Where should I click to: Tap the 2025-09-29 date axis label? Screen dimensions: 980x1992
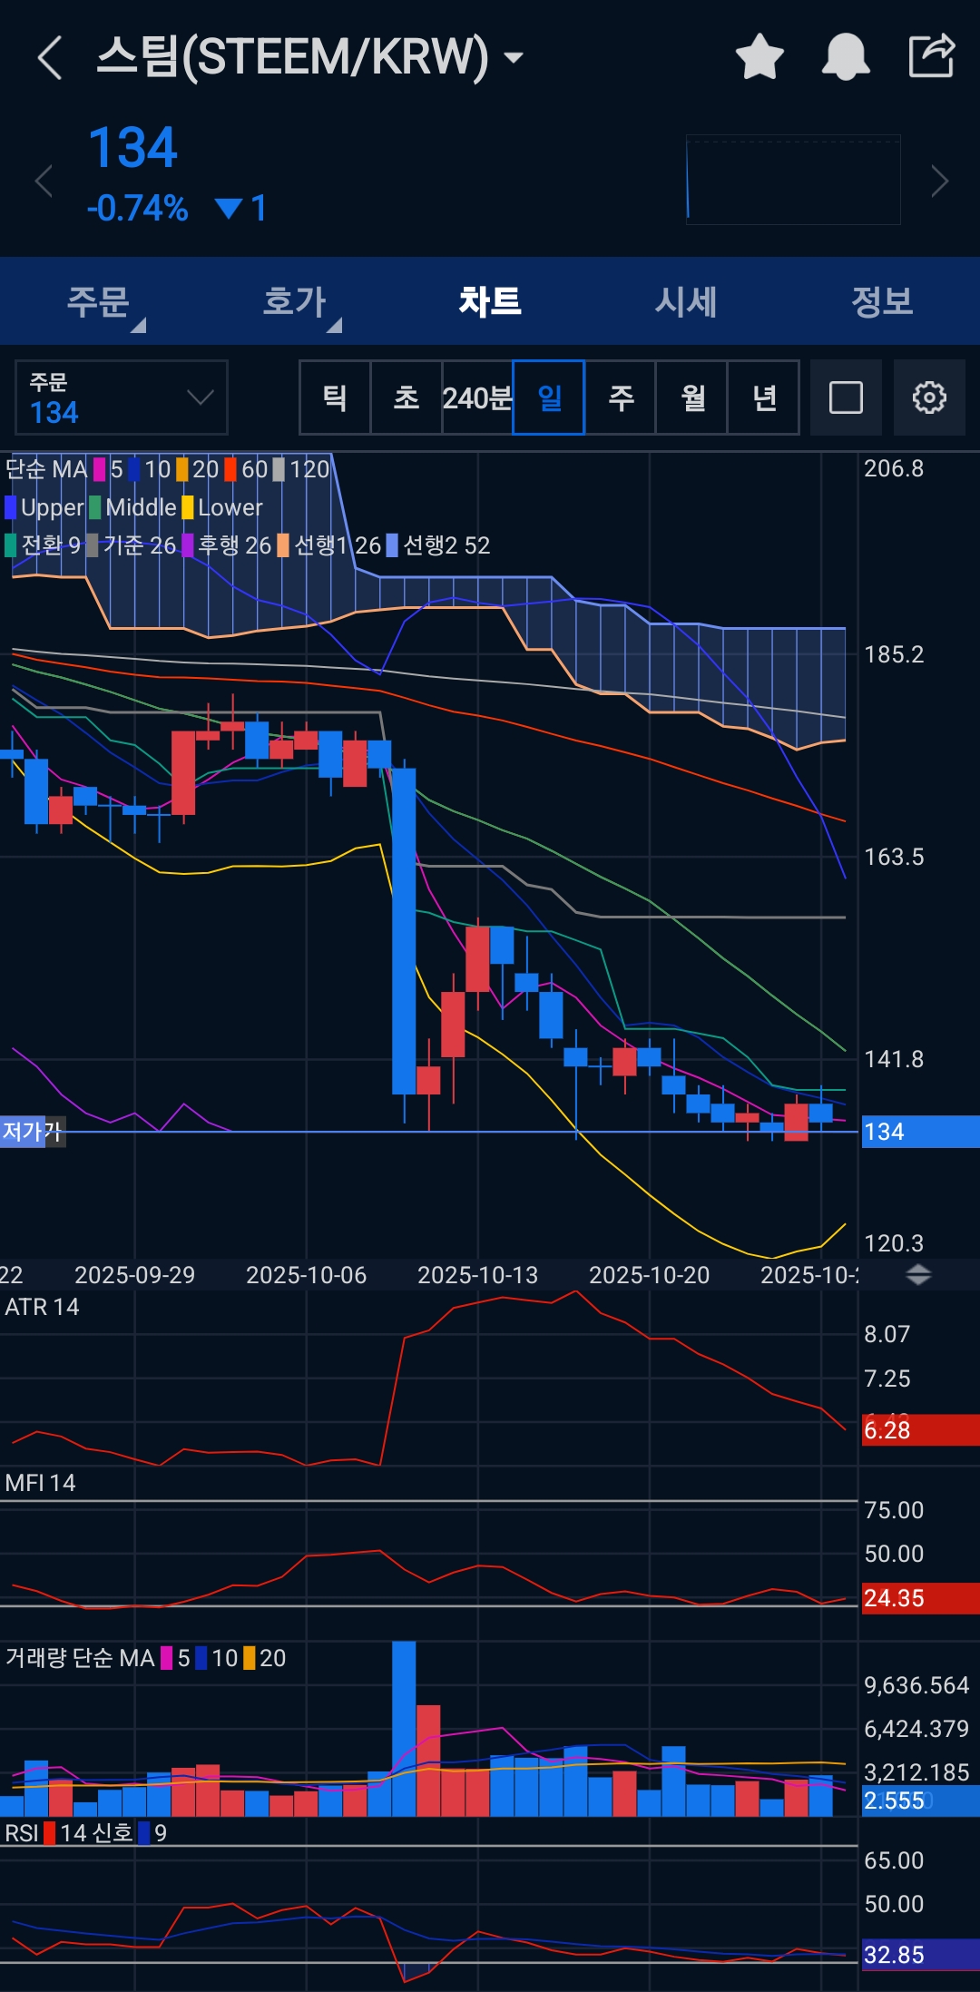pos(134,1275)
